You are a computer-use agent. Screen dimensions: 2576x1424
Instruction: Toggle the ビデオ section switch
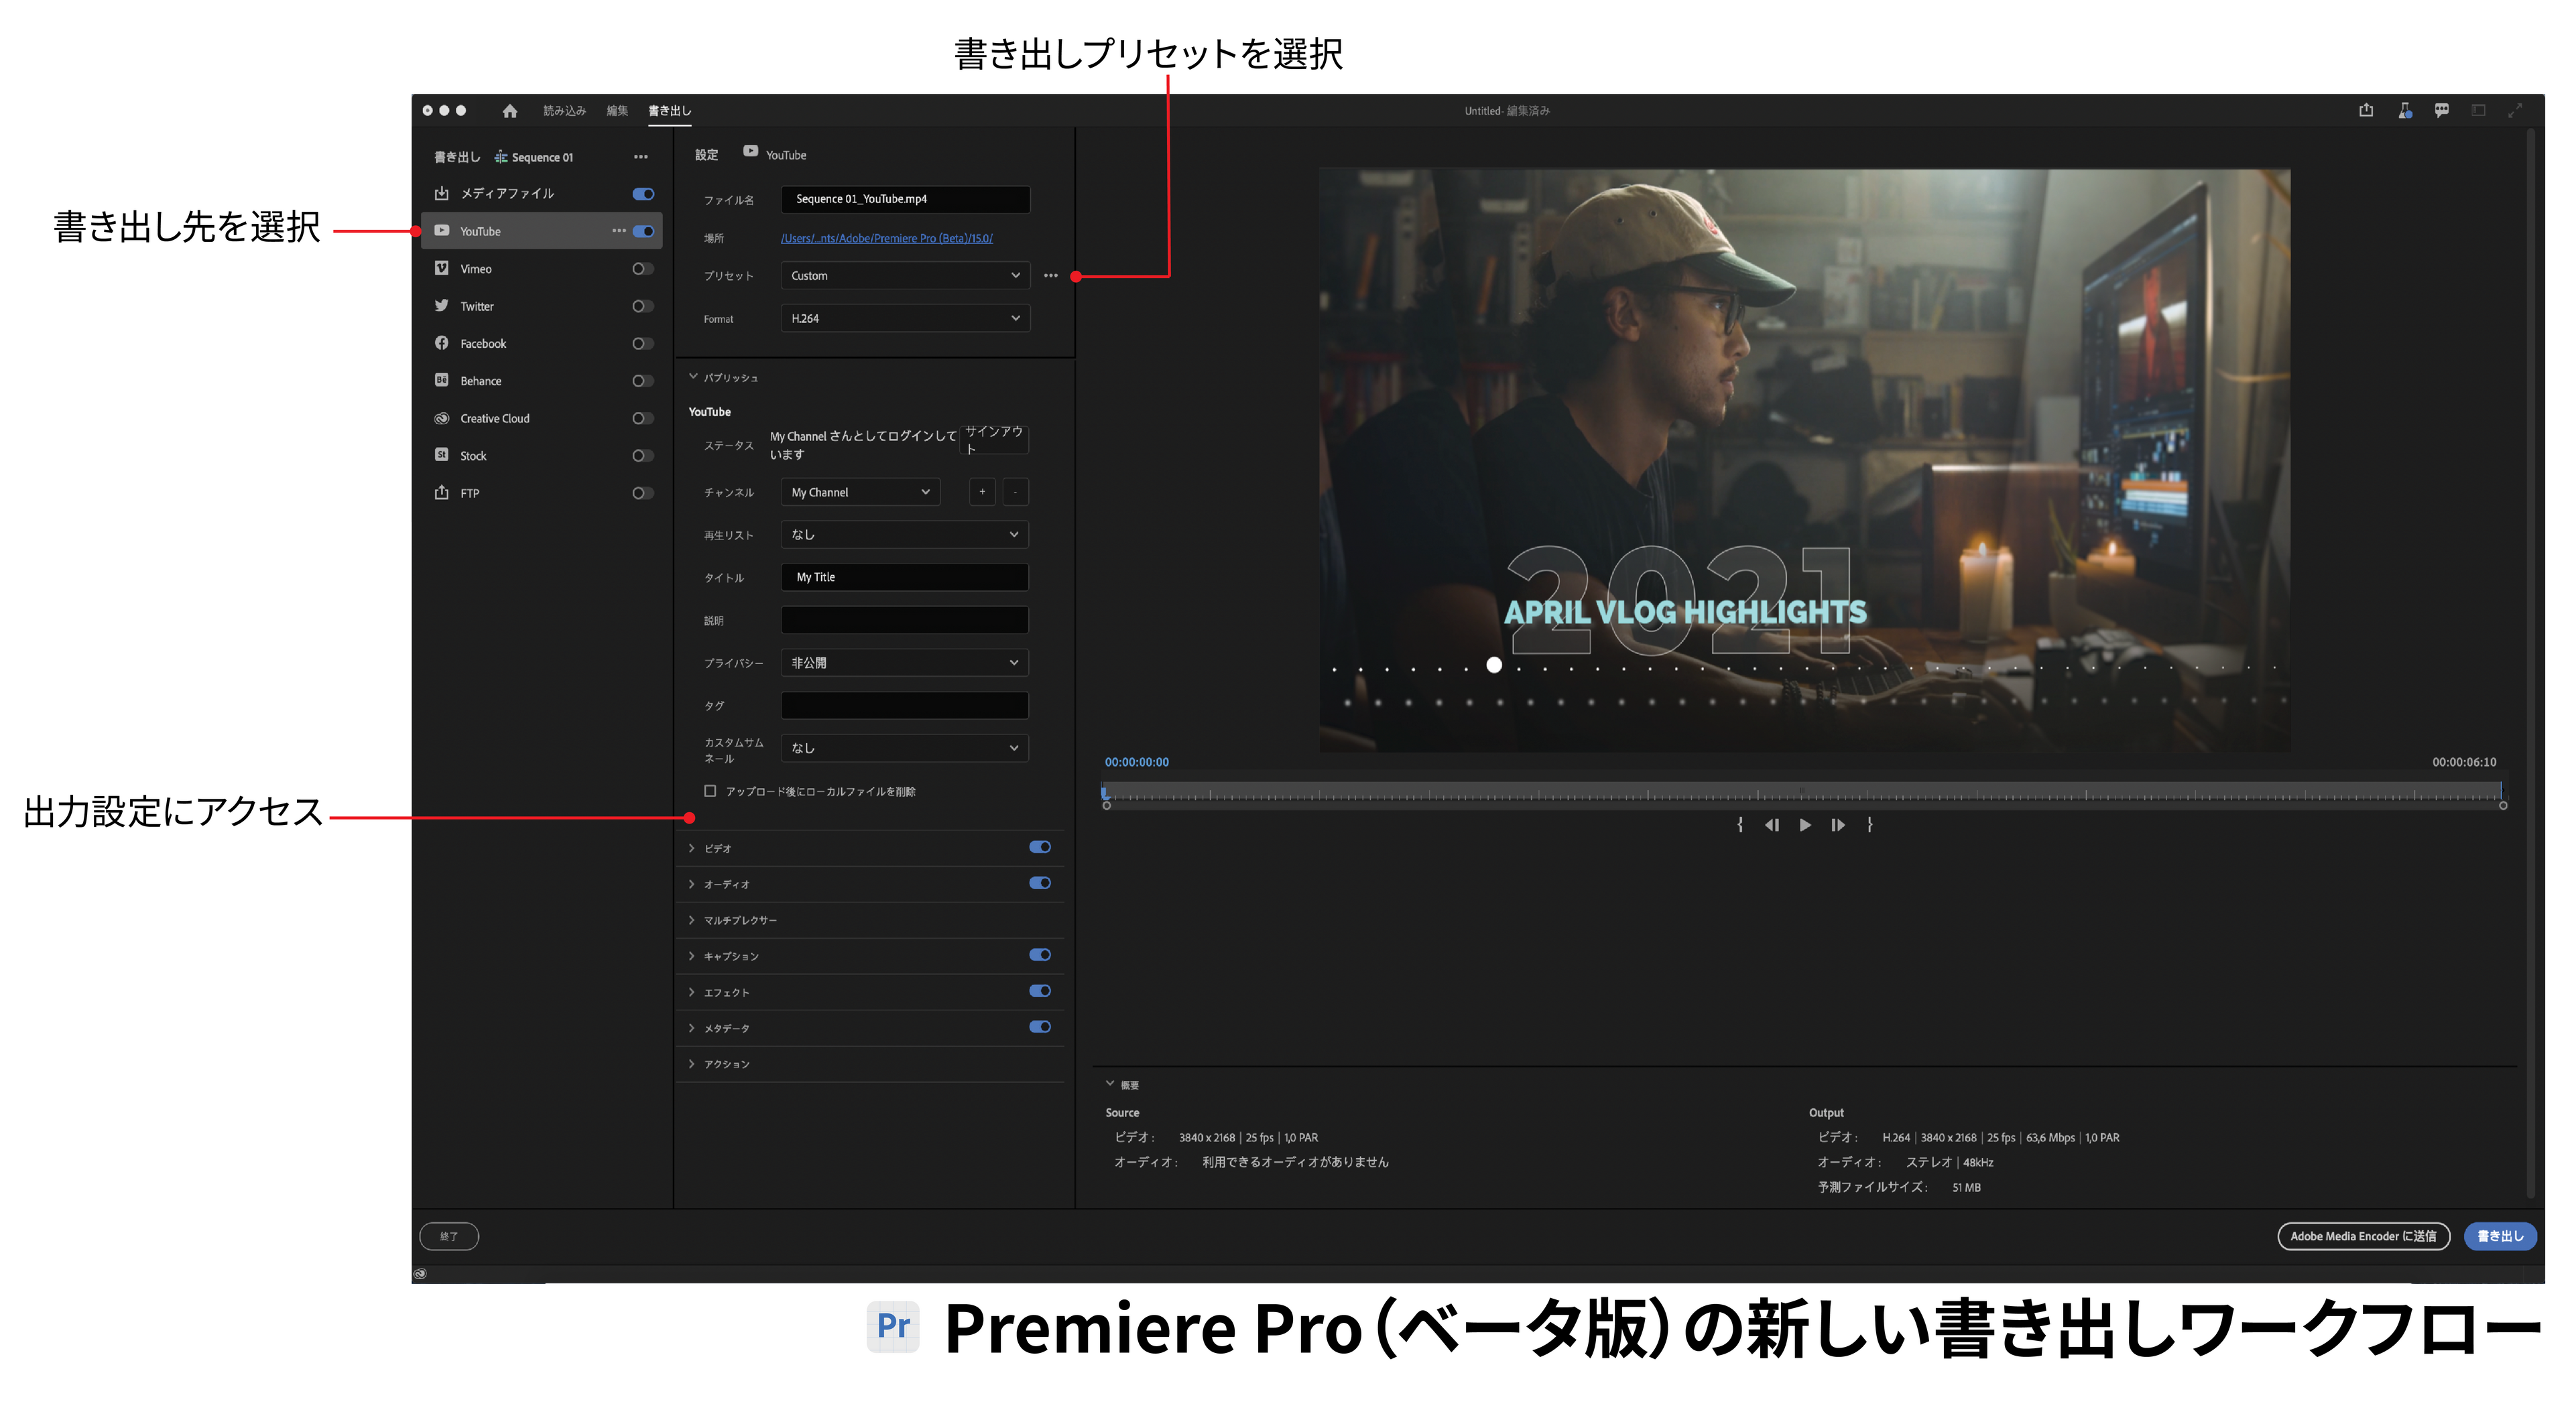(1040, 847)
